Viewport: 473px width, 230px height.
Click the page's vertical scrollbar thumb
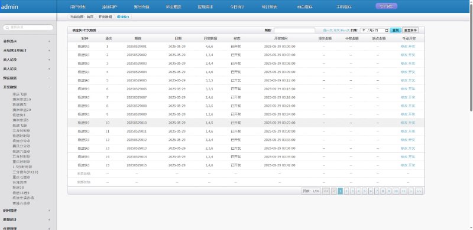pos(471,55)
